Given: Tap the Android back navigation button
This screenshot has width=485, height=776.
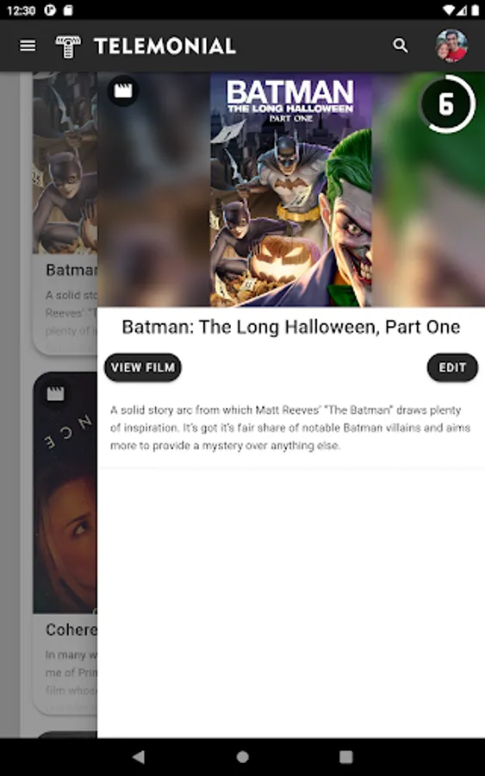Looking at the screenshot, I should [139, 757].
